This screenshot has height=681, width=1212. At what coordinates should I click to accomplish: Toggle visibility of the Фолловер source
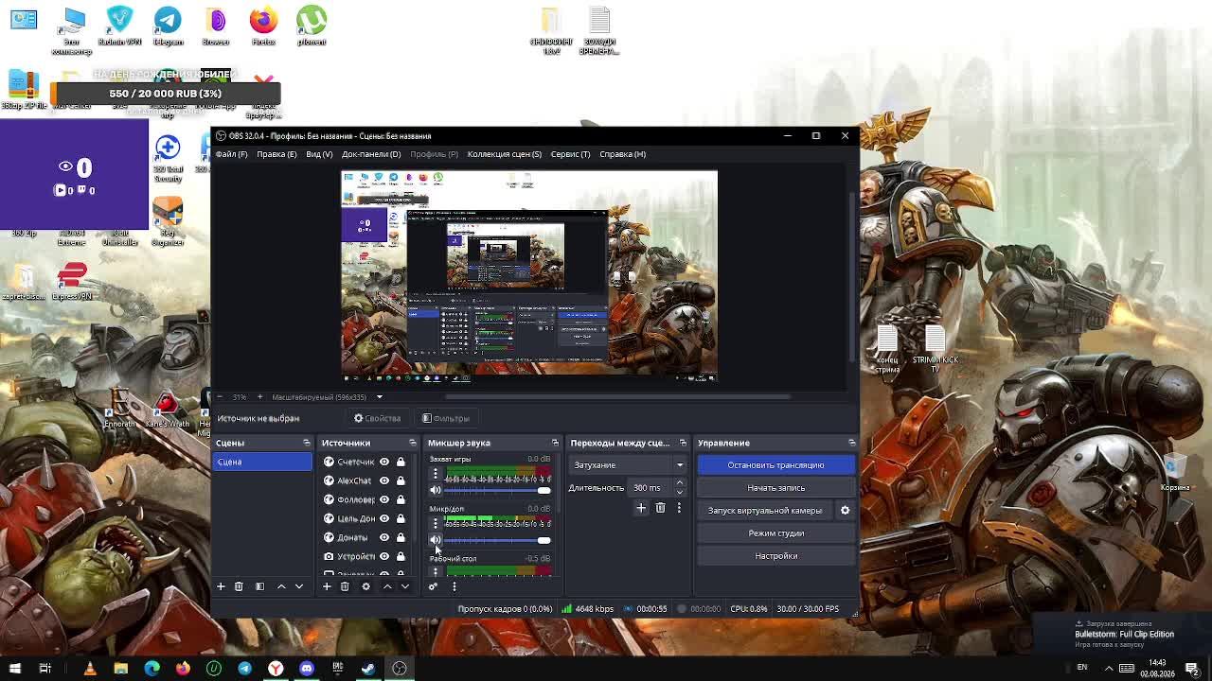click(x=384, y=499)
